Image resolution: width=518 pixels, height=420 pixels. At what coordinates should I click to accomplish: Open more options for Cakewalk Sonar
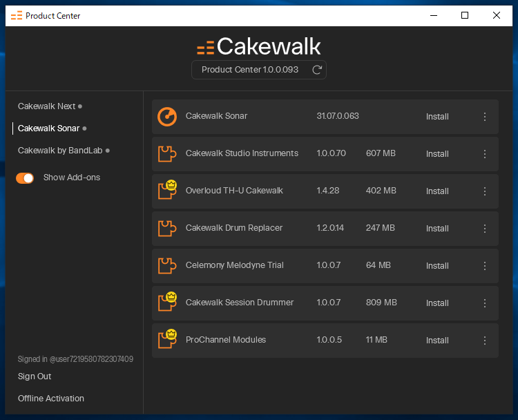point(485,117)
